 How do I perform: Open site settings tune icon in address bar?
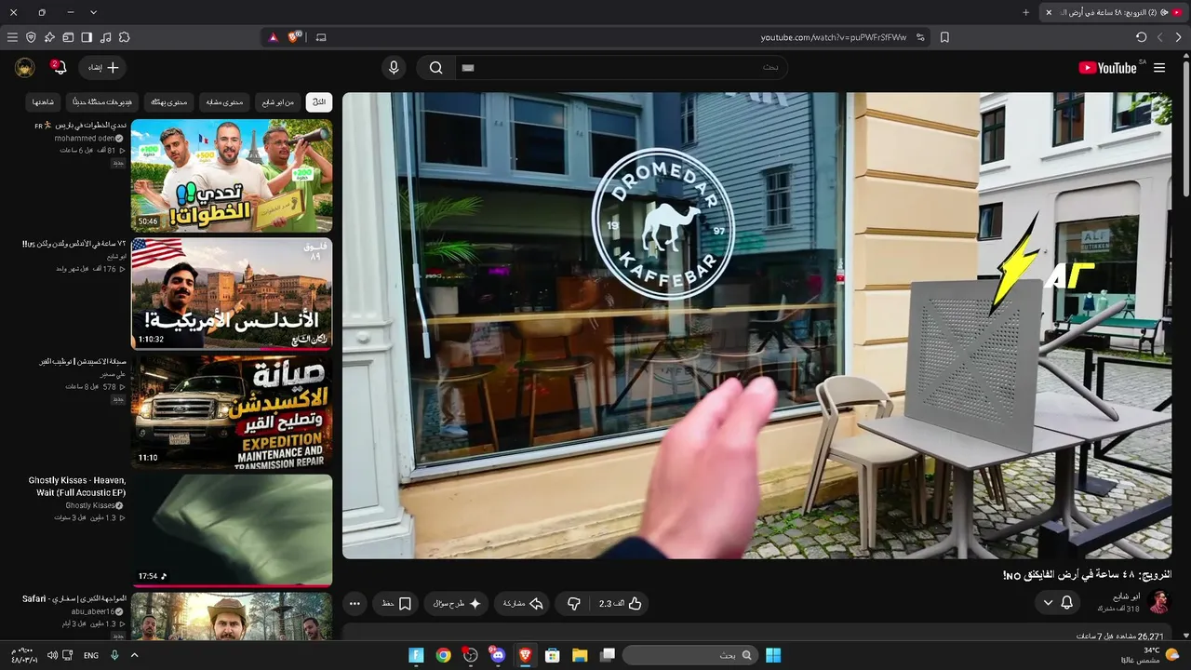pyautogui.click(x=920, y=37)
